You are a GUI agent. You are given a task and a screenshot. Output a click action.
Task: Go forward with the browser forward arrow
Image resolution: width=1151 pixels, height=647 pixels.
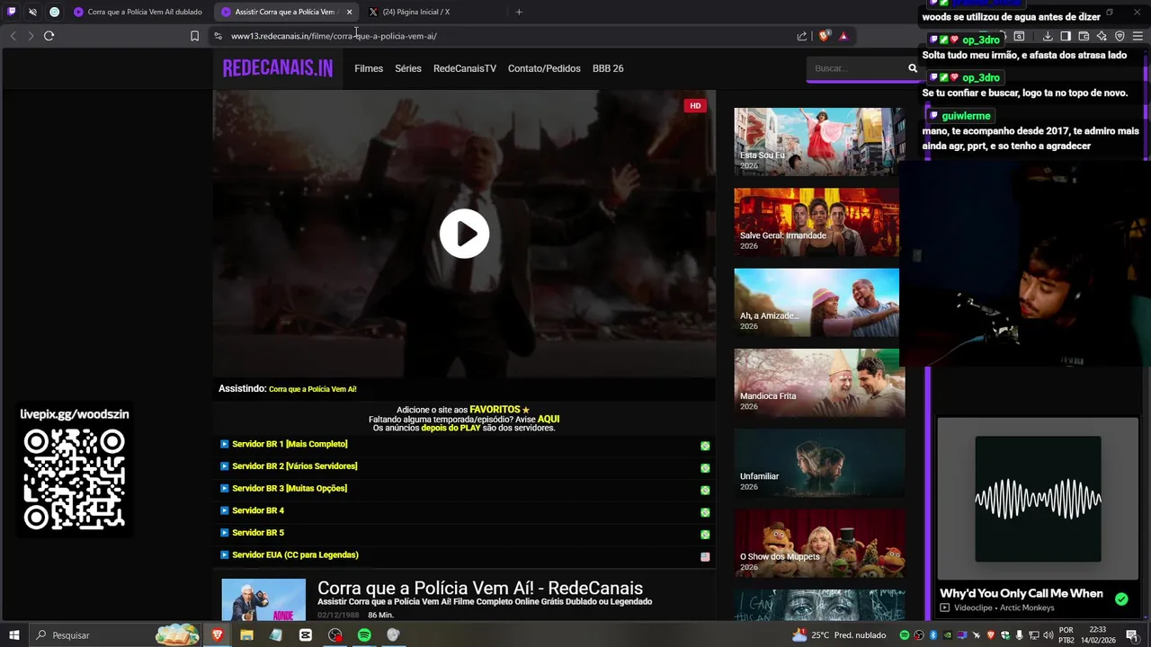coord(31,36)
